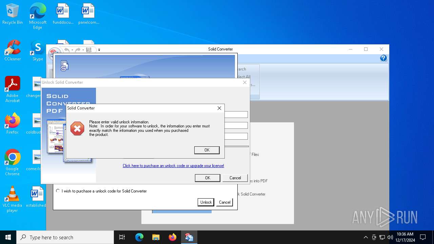The height and width of the screenshot is (244, 434).
Task: Select the Firefox desktop shortcut
Action: (x=13, y=124)
